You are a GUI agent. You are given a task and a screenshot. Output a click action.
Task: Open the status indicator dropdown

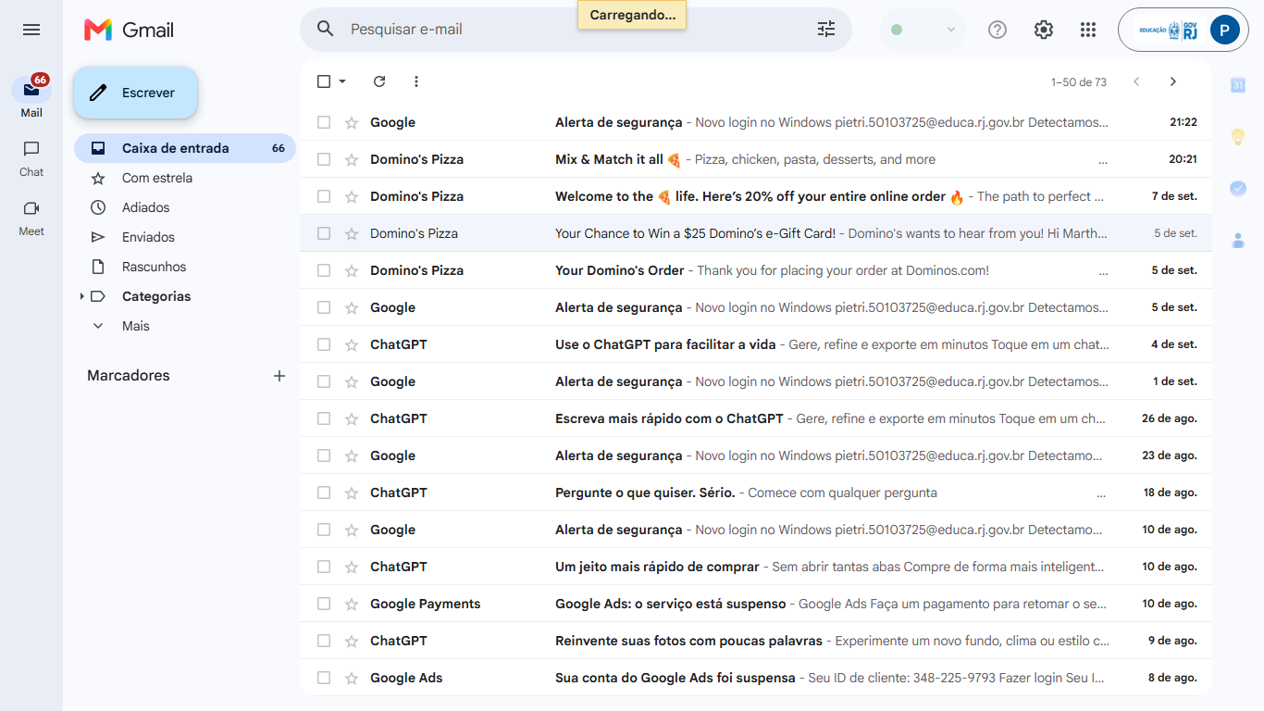point(923,30)
